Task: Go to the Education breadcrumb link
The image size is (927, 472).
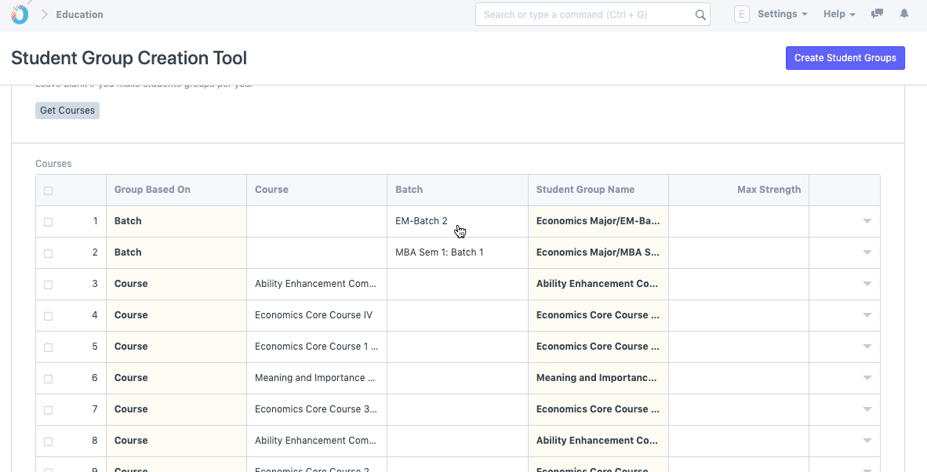Action: [79, 15]
